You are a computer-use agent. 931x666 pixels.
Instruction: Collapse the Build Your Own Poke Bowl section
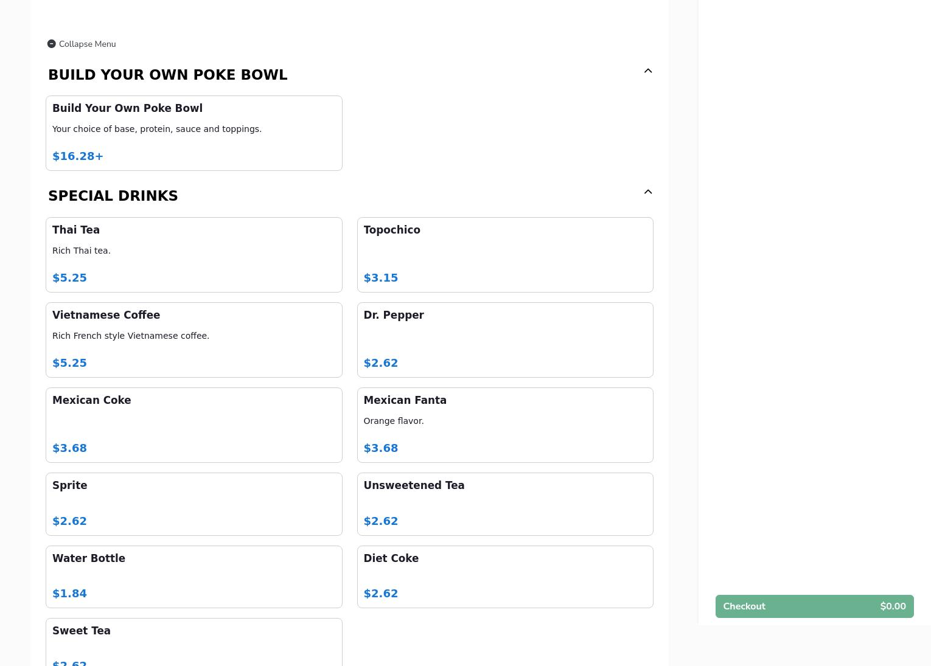[648, 71]
